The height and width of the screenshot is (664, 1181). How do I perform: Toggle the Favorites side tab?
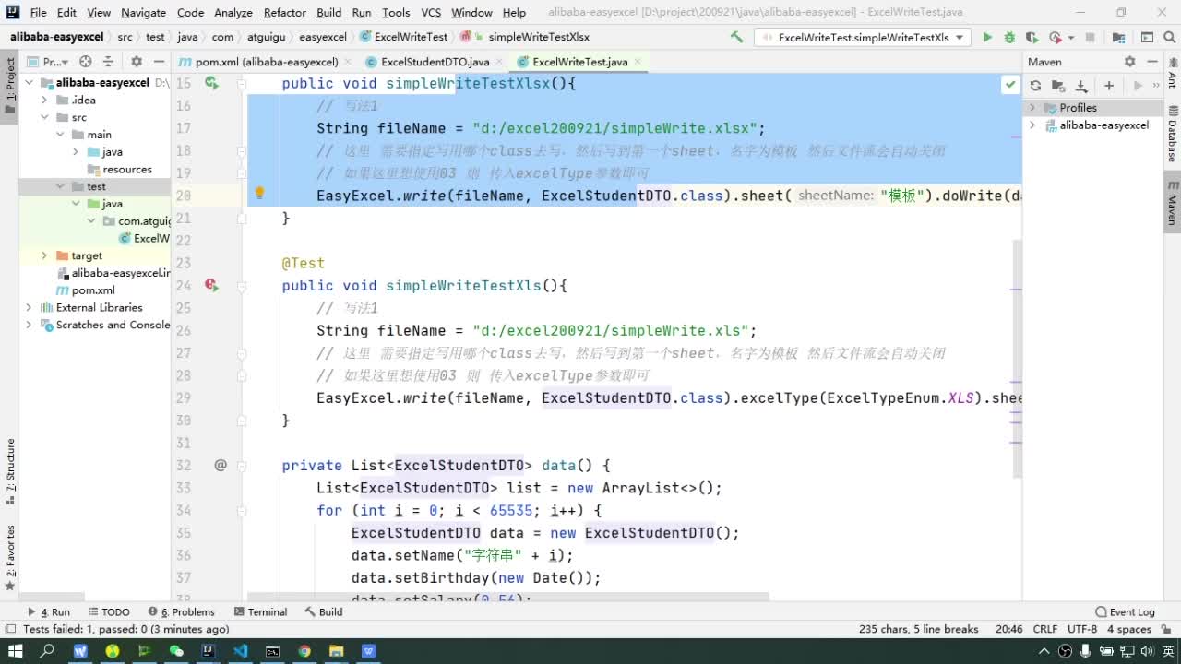[x=10, y=556]
